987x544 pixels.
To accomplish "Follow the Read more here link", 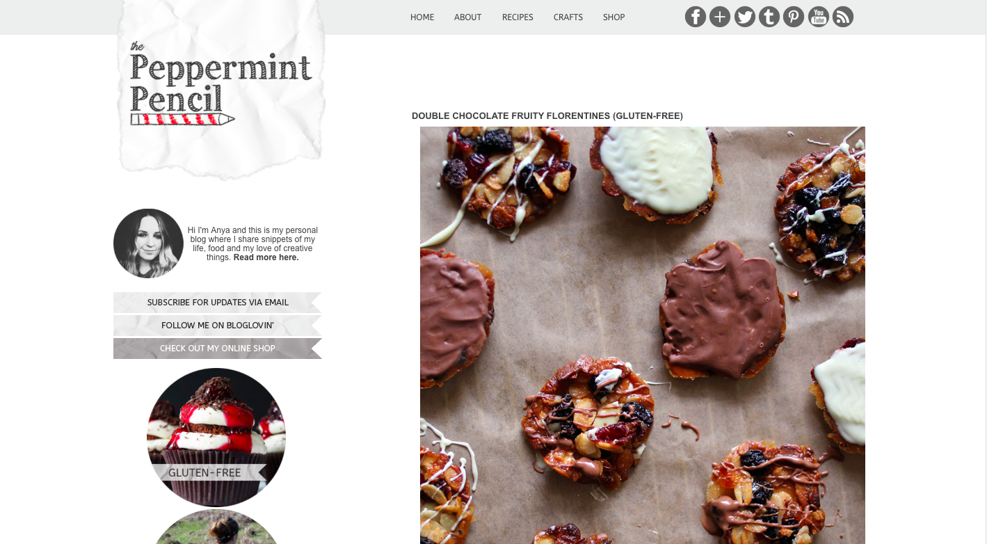I will click(266, 257).
